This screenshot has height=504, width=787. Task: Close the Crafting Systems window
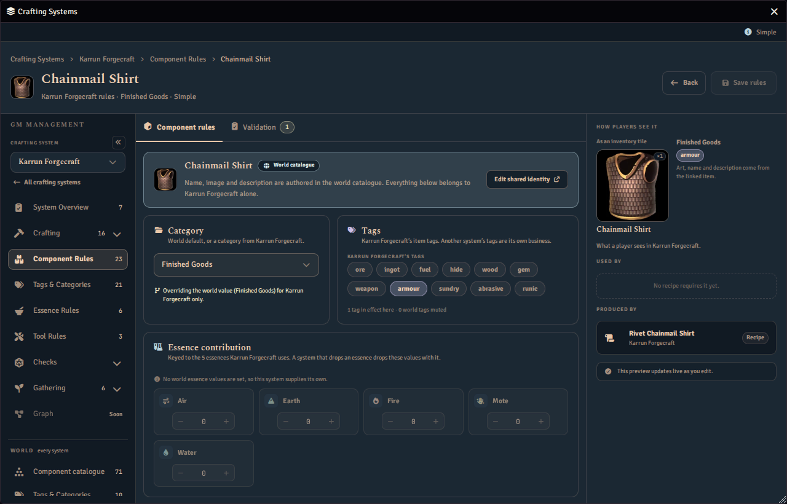tap(774, 12)
